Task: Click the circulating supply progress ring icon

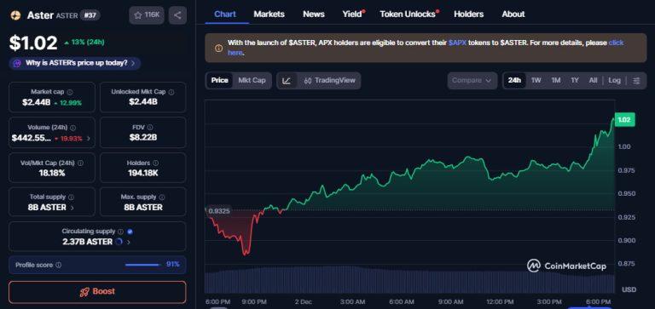Action: tap(119, 242)
